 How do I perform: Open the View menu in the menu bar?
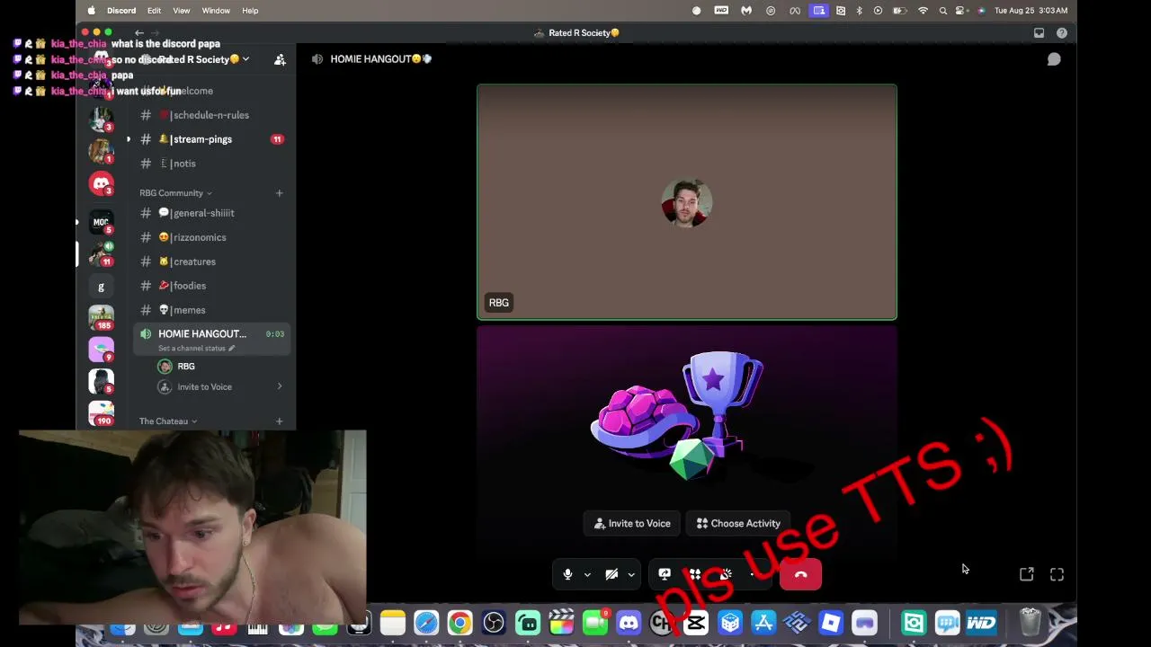click(181, 11)
